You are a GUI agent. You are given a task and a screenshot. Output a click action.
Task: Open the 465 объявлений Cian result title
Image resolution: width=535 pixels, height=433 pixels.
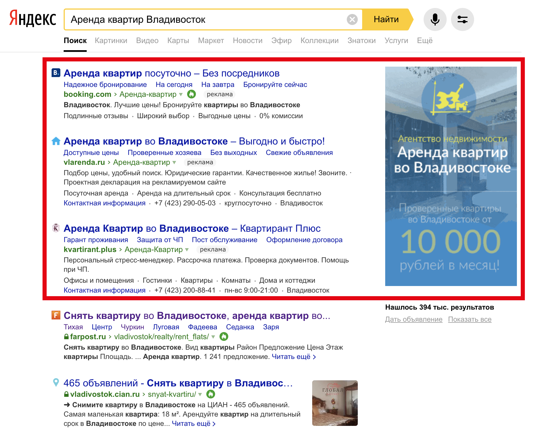pos(178,383)
